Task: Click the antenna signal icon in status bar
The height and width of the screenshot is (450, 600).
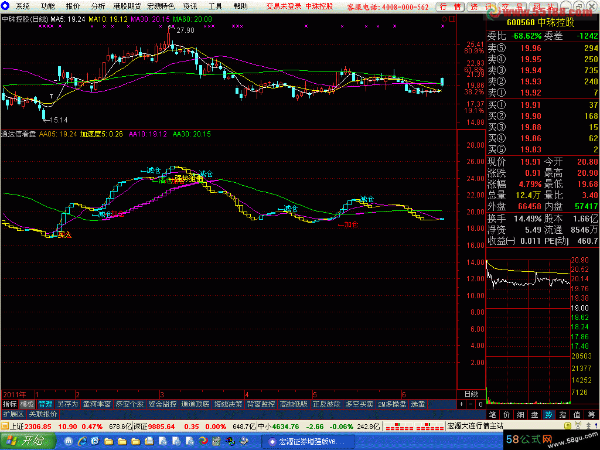Action: [578, 426]
